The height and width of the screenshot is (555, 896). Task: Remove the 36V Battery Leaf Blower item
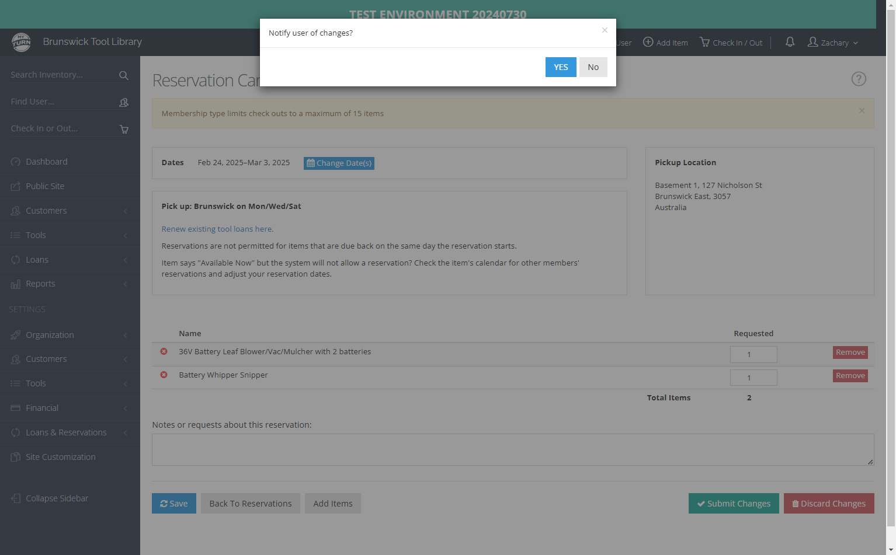pos(850,352)
